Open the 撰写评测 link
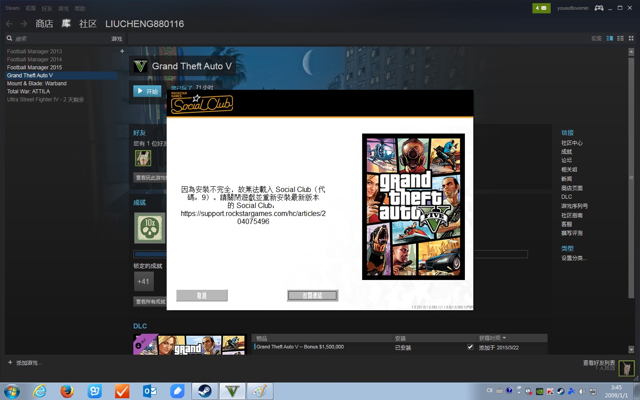The height and width of the screenshot is (400, 640). click(572, 233)
